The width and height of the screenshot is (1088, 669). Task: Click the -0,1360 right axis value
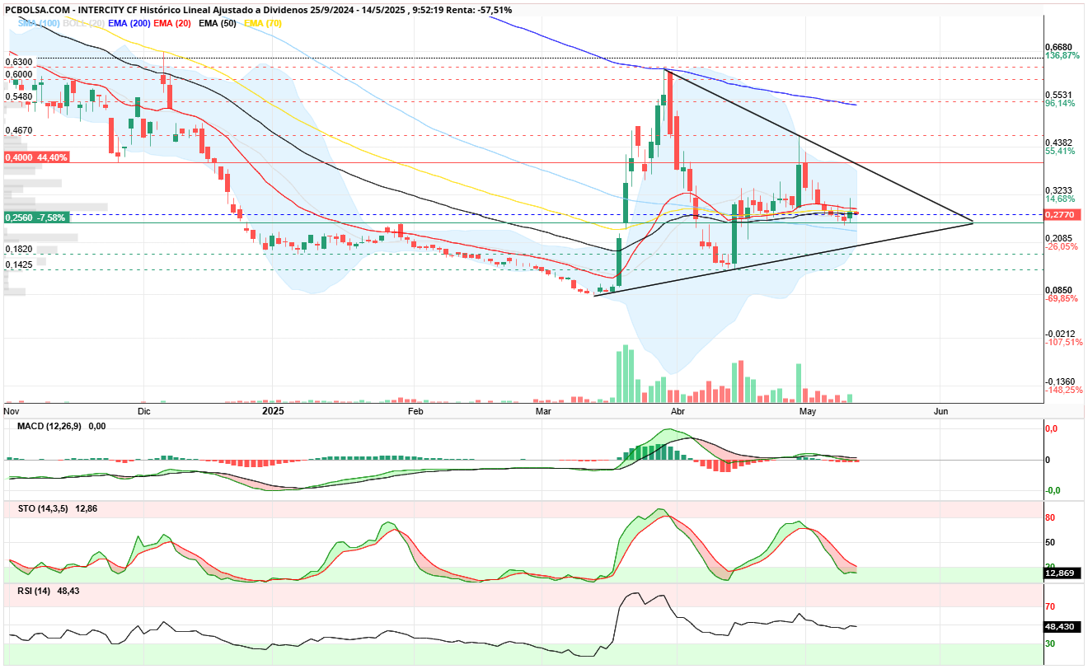pos(1060,381)
